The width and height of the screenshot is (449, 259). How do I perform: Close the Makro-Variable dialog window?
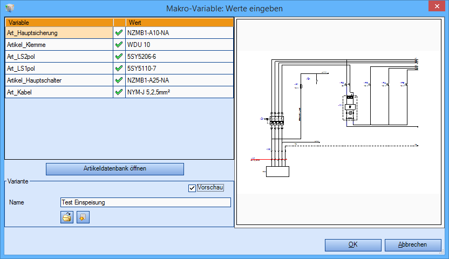(437, 6)
